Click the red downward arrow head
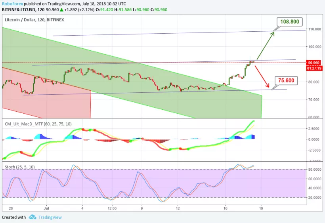 [268, 86]
